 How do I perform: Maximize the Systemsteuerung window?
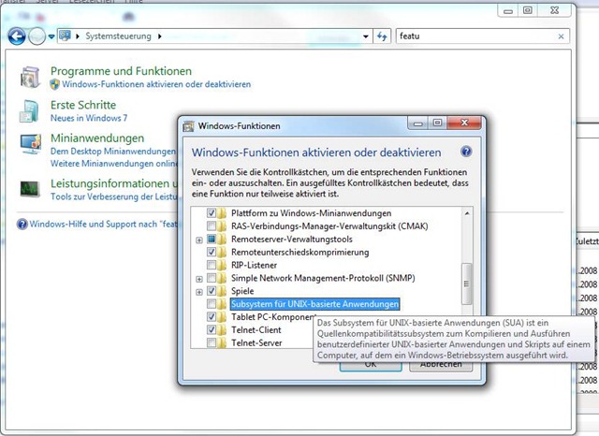coord(528,10)
